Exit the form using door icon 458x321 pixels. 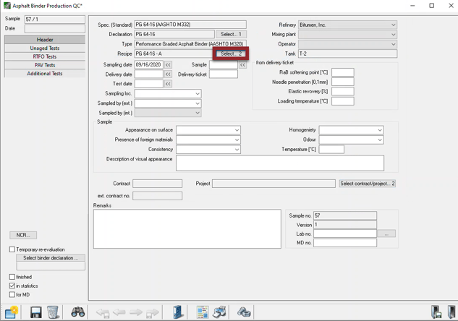pyautogui.click(x=451, y=312)
